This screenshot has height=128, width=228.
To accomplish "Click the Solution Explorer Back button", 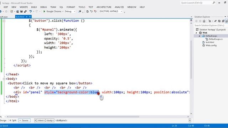I will 196,21.
